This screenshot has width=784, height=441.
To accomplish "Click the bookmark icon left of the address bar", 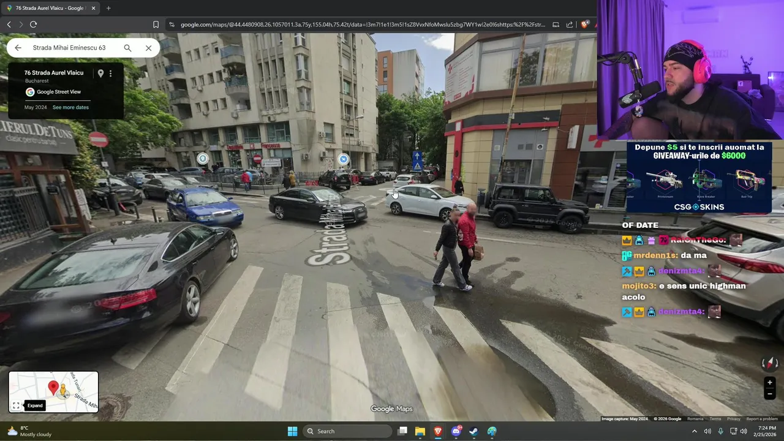I will 156,24.
